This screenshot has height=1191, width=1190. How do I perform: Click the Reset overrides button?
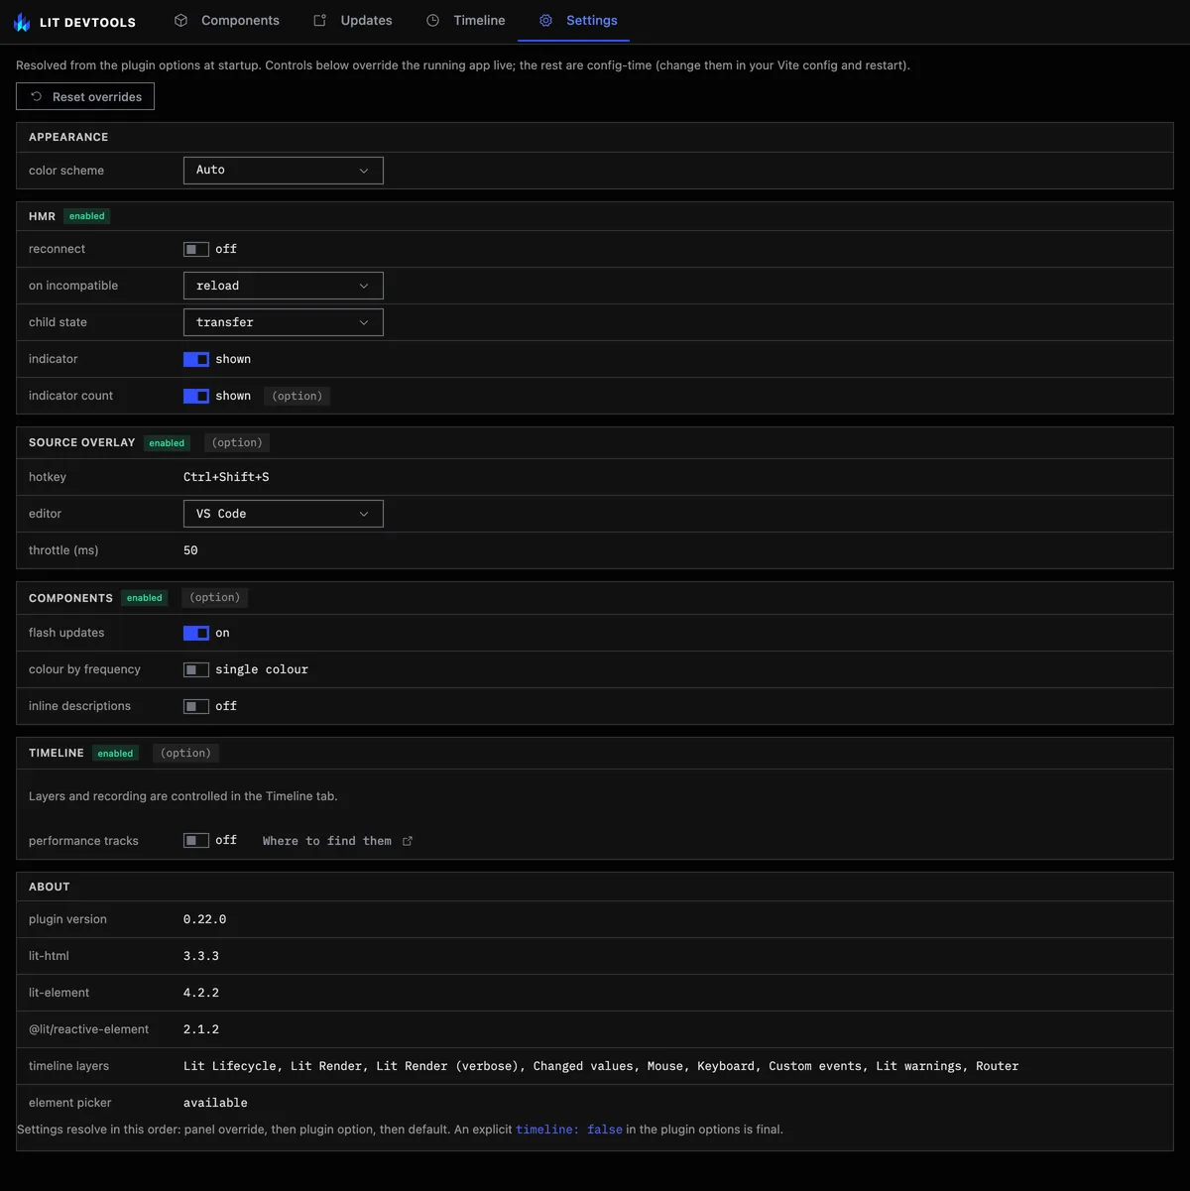85,96
